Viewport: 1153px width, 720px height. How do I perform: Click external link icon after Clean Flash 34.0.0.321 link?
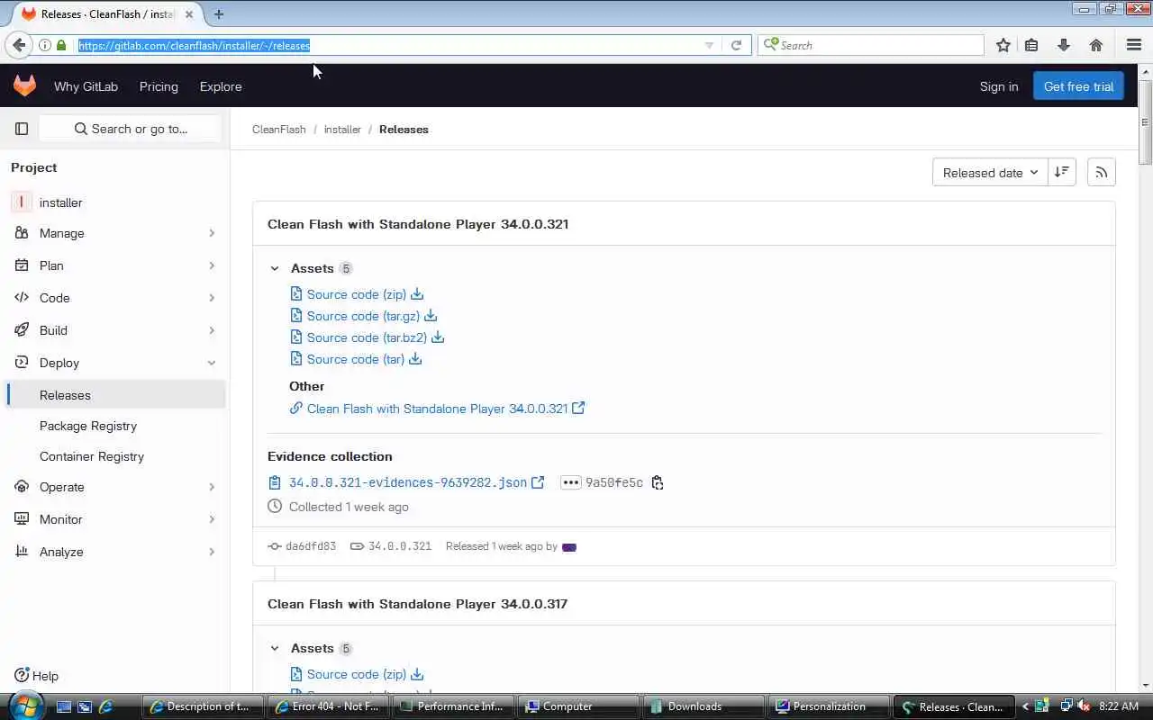coord(578,408)
